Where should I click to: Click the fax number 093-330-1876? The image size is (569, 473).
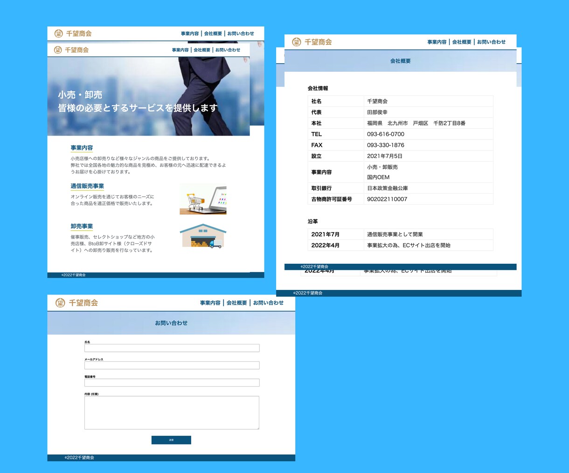(386, 145)
